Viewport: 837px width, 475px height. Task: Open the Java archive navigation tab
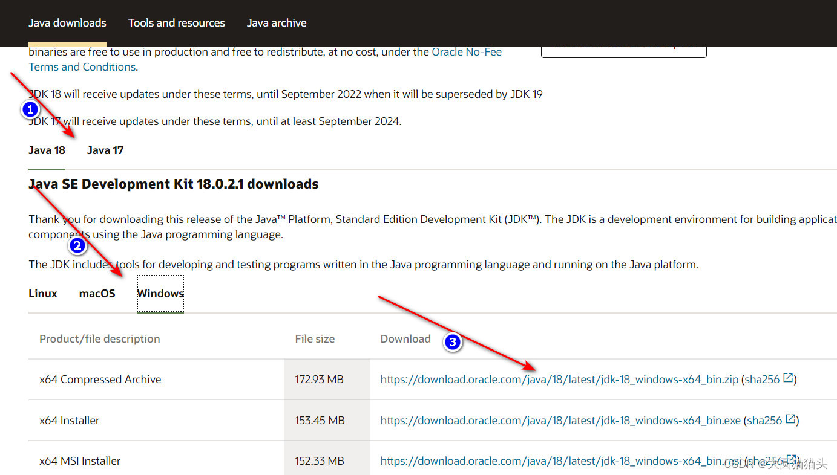pyautogui.click(x=277, y=23)
